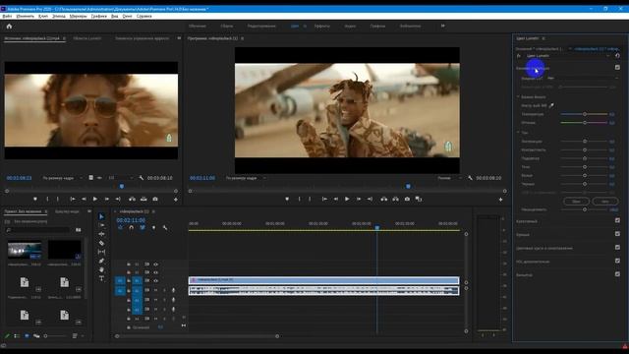Click the Lift button in Program monitor
The width and height of the screenshot is (629, 354).
pyautogui.click(x=384, y=199)
